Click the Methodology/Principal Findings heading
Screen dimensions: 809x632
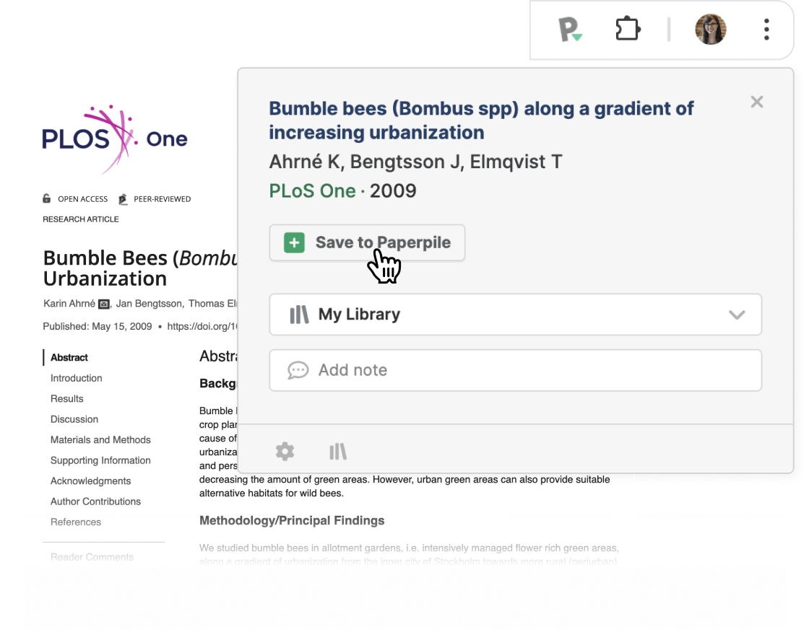pyautogui.click(x=292, y=521)
